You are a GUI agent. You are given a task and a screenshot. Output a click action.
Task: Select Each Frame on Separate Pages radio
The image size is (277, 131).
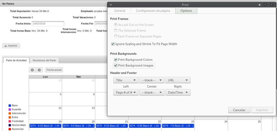116,37
